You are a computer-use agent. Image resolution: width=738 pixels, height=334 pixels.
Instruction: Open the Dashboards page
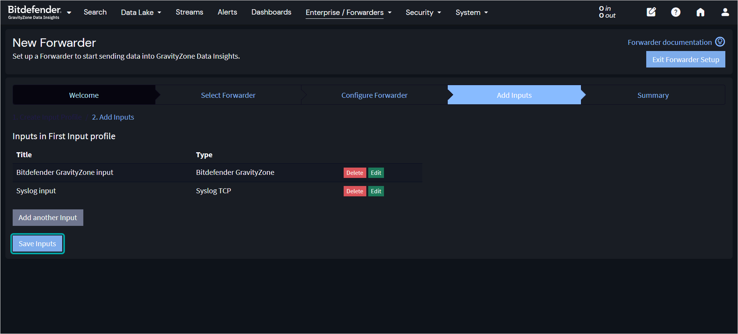coord(271,12)
